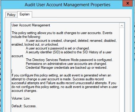
Task: Click the 'Default: Success.' line
Action: (x=24, y=106)
